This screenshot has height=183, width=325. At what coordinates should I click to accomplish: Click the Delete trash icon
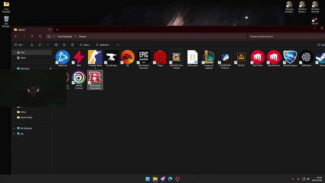[x=72, y=45]
